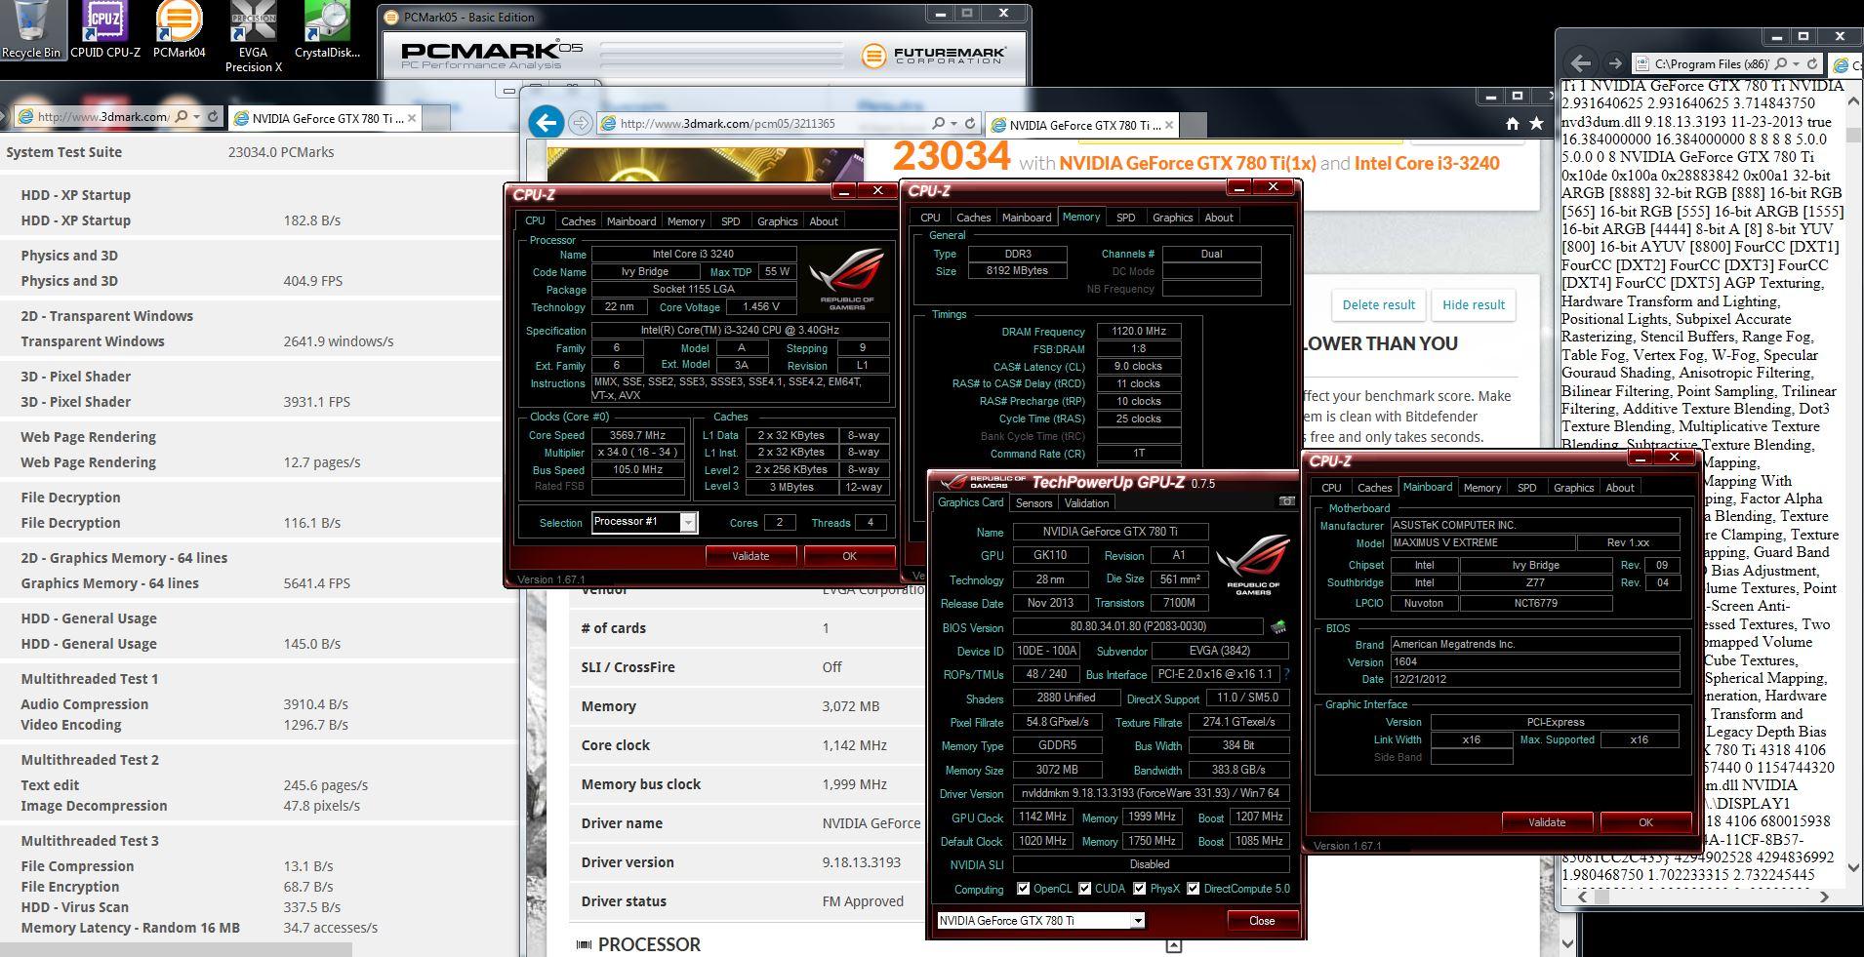Screen dimensions: 1864x957
Task: Open favorites star in browser
Action: click(x=1536, y=124)
